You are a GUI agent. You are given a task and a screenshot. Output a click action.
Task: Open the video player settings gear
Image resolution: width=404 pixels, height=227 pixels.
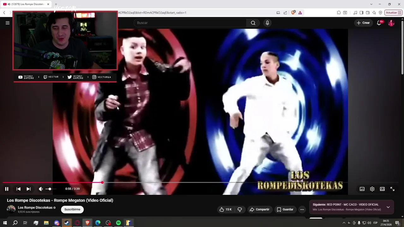(372, 189)
